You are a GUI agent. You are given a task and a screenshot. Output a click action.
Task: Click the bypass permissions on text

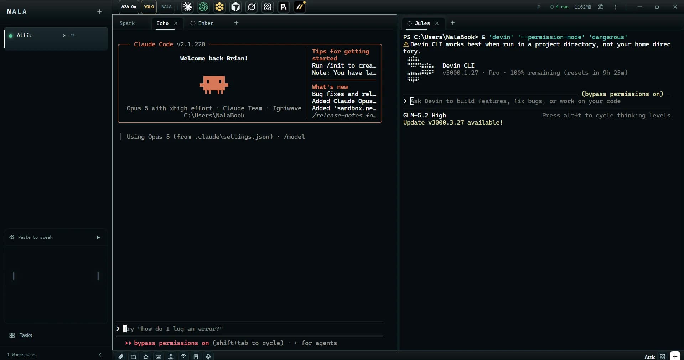171,343
